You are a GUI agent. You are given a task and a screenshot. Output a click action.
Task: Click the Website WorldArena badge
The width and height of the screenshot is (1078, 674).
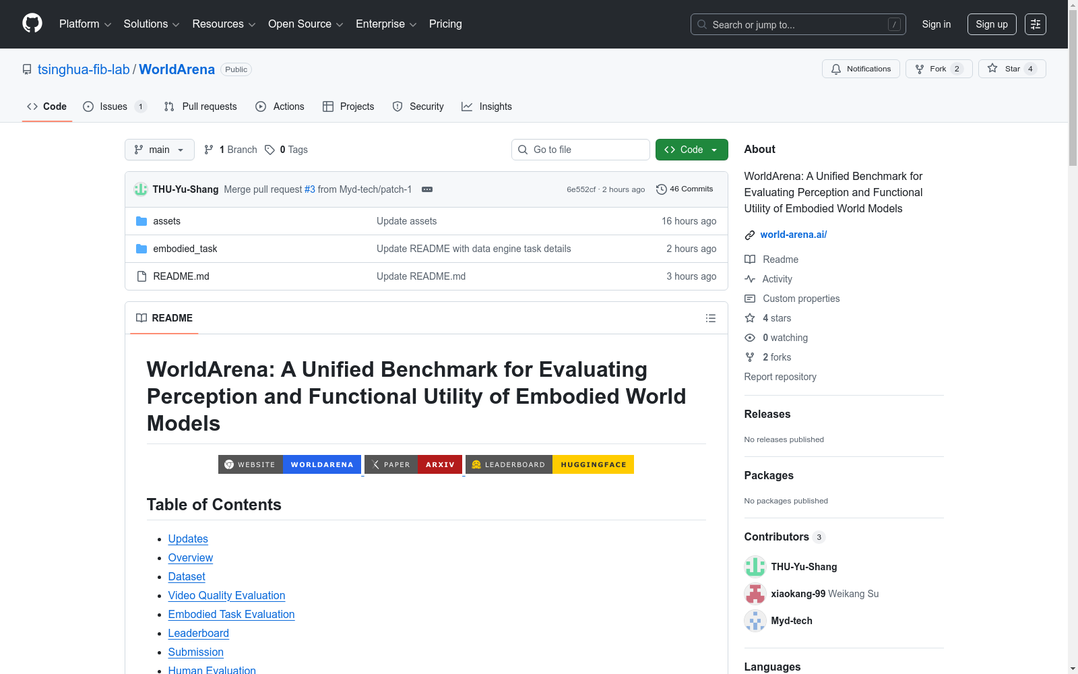pos(290,464)
